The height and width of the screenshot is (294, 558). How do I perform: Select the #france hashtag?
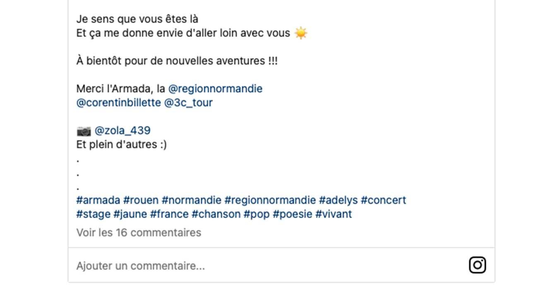click(x=169, y=214)
